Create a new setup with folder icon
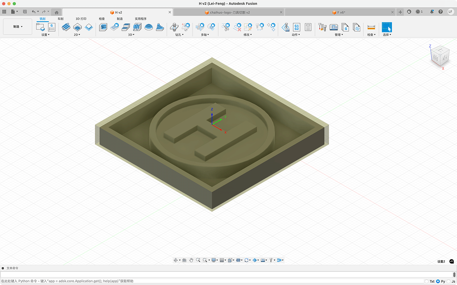This screenshot has height=285, width=457. [x=40, y=27]
